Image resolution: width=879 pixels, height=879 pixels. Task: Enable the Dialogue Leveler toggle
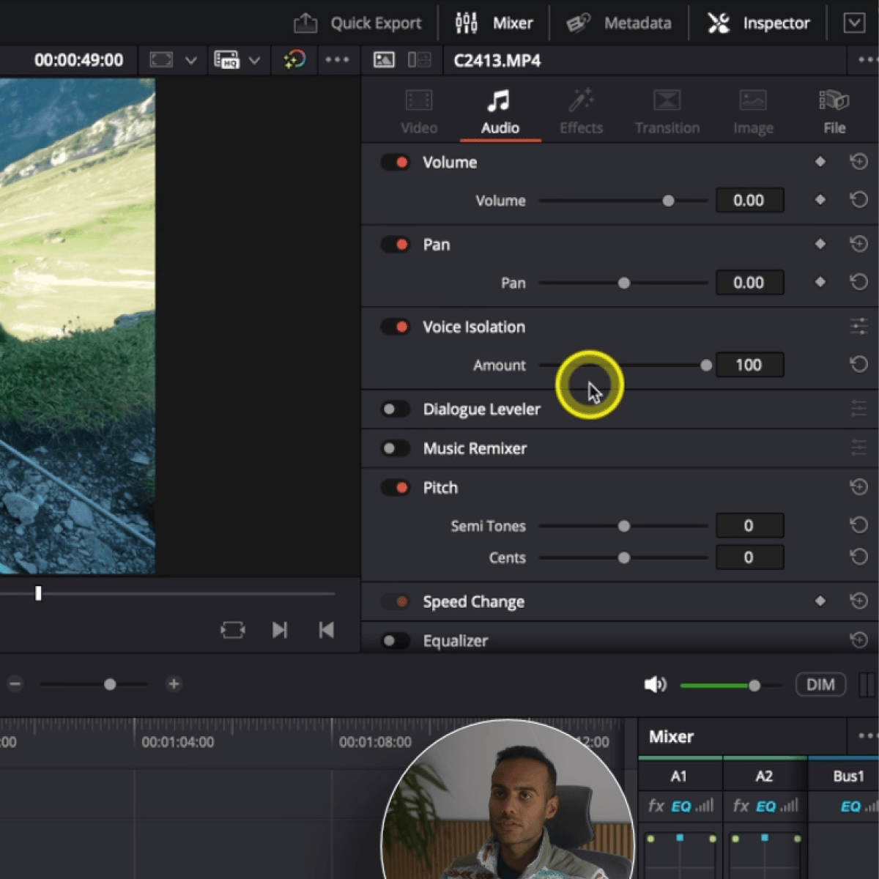click(x=396, y=409)
